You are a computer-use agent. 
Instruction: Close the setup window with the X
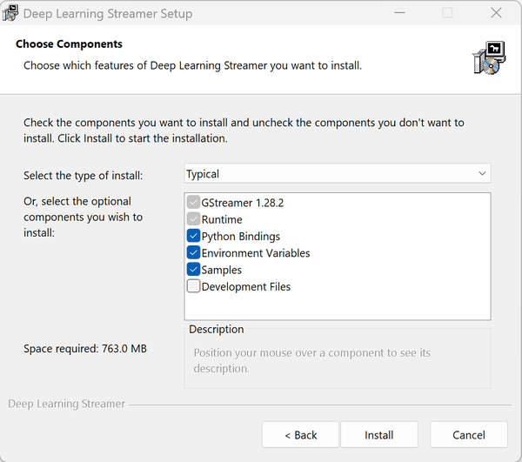pyautogui.click(x=496, y=13)
